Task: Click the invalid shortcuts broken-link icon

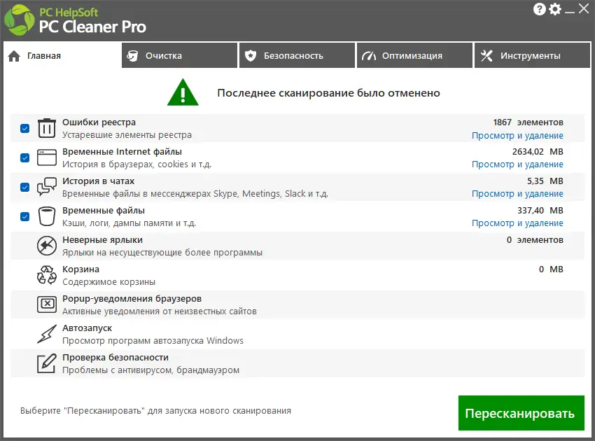Action: click(46, 246)
